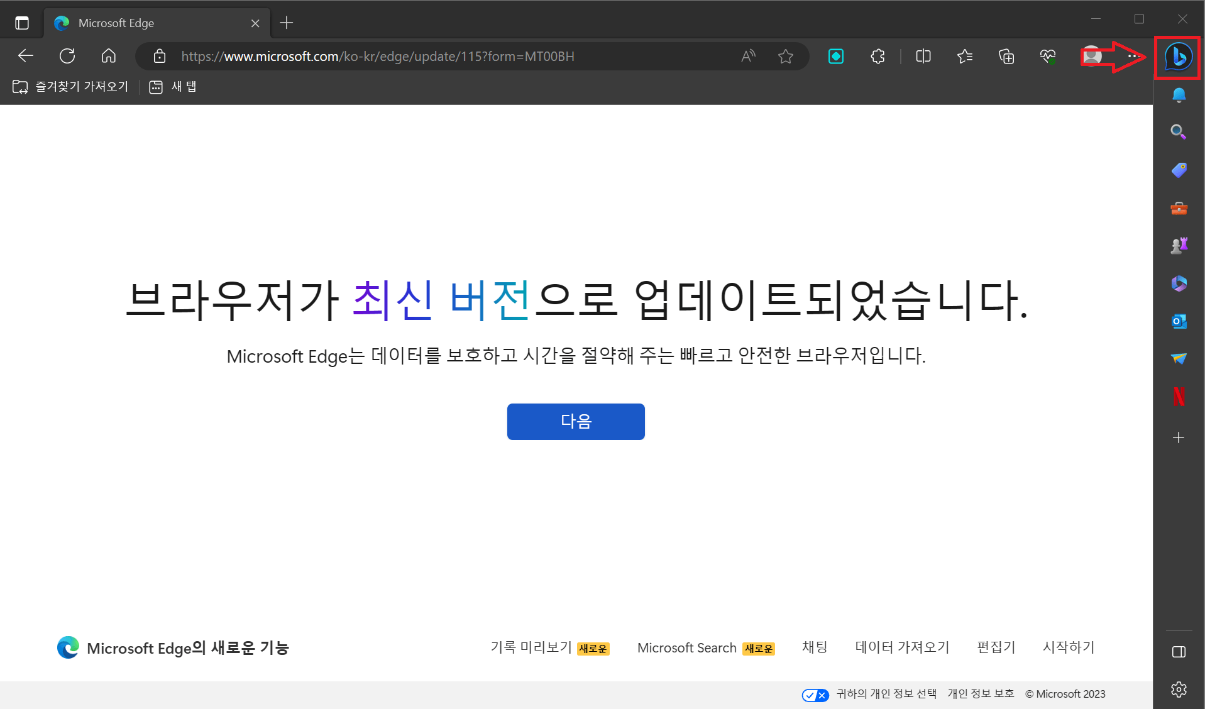The height and width of the screenshot is (709, 1205).
Task: Start Read aloud from address bar
Action: (748, 56)
